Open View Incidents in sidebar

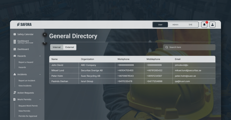click(25, 86)
